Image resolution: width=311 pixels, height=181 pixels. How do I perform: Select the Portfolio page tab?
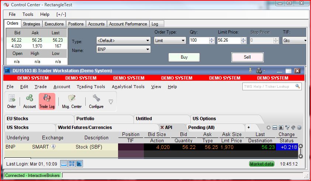pyautogui.click(x=104, y=119)
